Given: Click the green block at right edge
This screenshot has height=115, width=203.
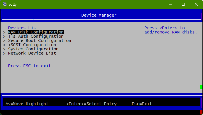Looking at the screenshot, I should [201, 87].
